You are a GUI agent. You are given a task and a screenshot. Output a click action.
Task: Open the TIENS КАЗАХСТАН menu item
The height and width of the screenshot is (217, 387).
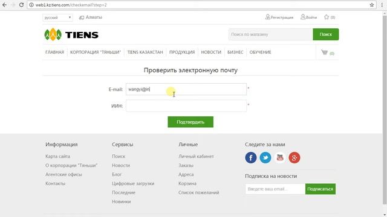point(145,52)
